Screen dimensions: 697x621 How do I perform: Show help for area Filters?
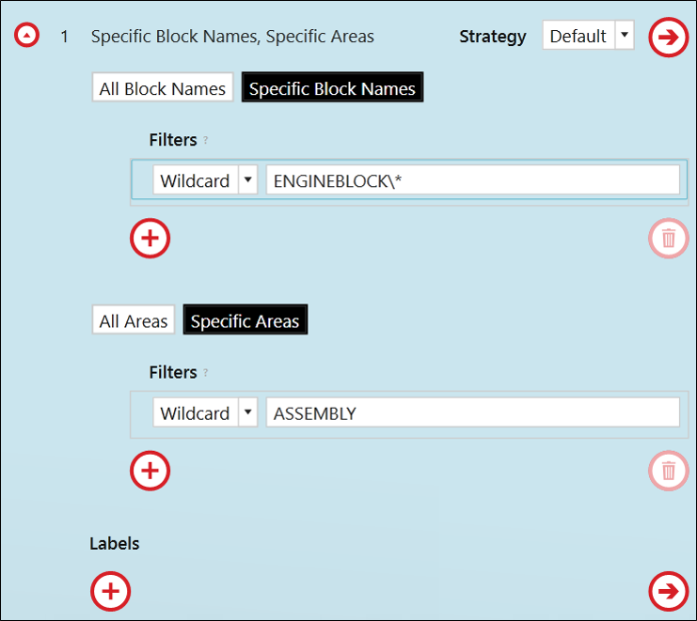coord(206,372)
